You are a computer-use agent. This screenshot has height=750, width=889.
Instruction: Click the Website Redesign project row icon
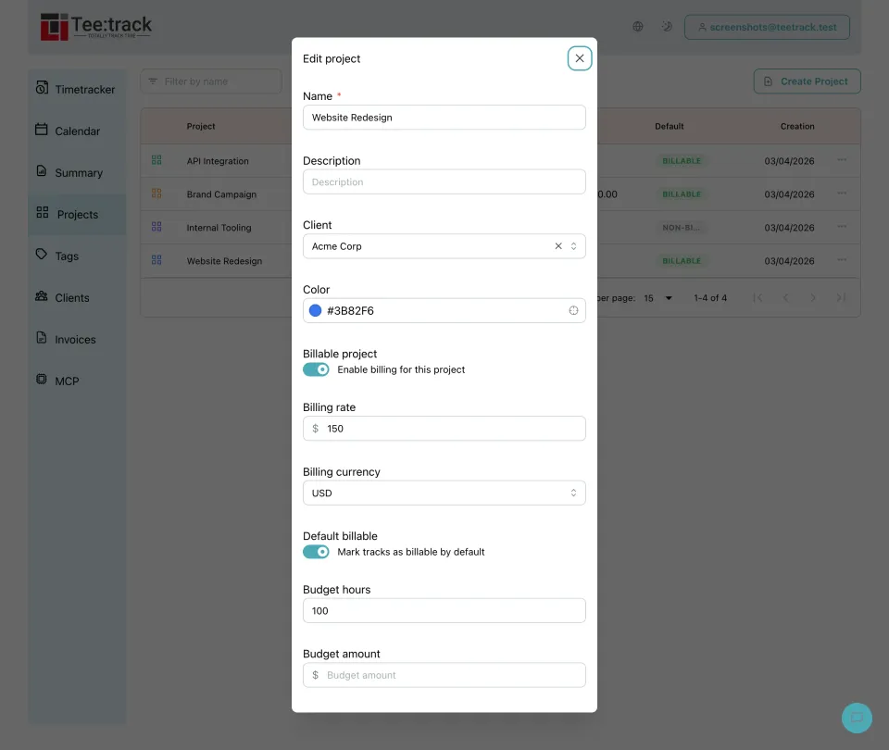tap(157, 260)
